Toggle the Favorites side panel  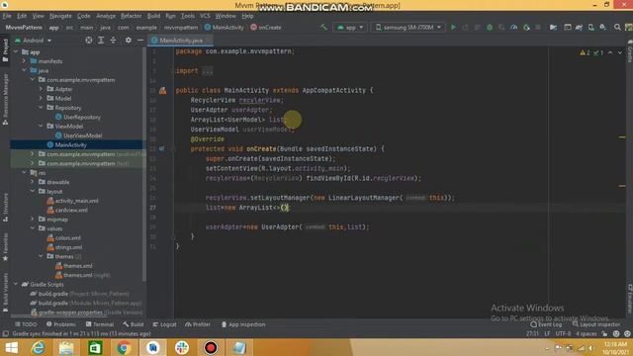[x=5, y=246]
